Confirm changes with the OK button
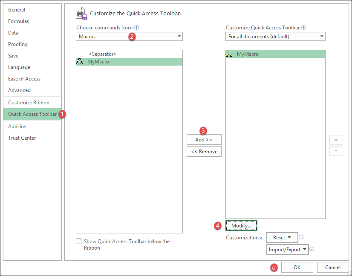This screenshot has height=276, width=352. tap(297, 267)
